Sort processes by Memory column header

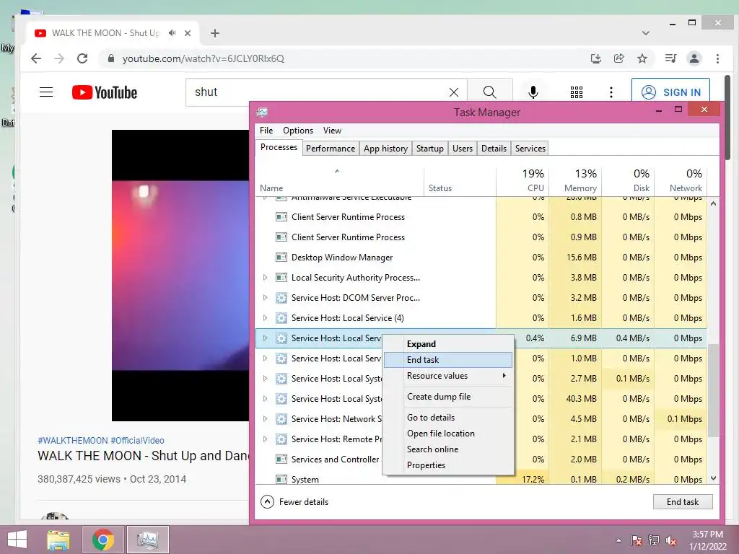(575, 180)
